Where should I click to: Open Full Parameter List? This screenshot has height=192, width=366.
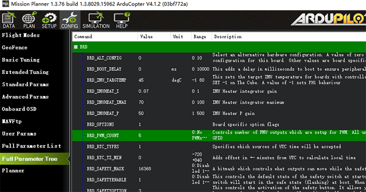(31, 146)
